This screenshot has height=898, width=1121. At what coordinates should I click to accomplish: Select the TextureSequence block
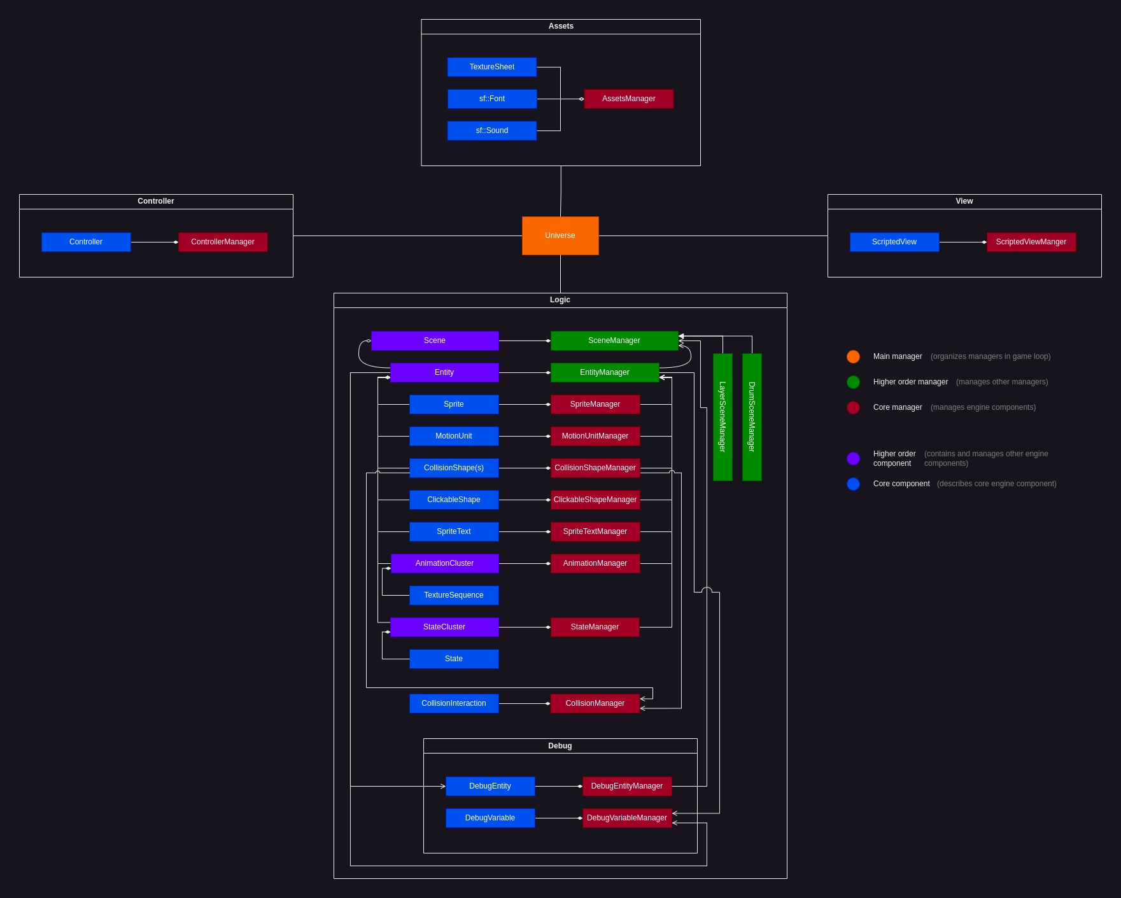[x=453, y=595]
